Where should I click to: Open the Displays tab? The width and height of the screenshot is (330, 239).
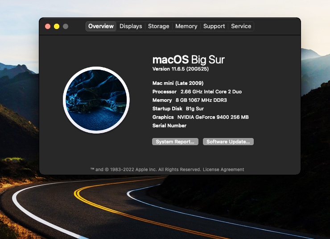click(x=131, y=26)
